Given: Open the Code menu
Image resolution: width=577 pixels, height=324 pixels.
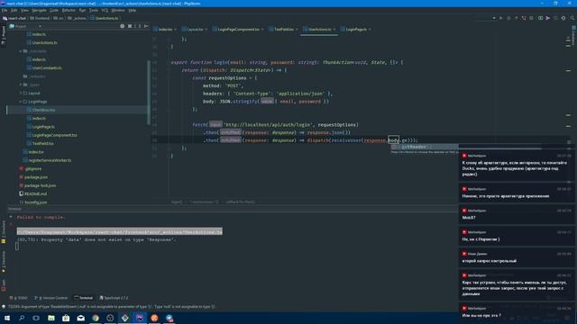Looking at the screenshot, I should pyautogui.click(x=54, y=10).
